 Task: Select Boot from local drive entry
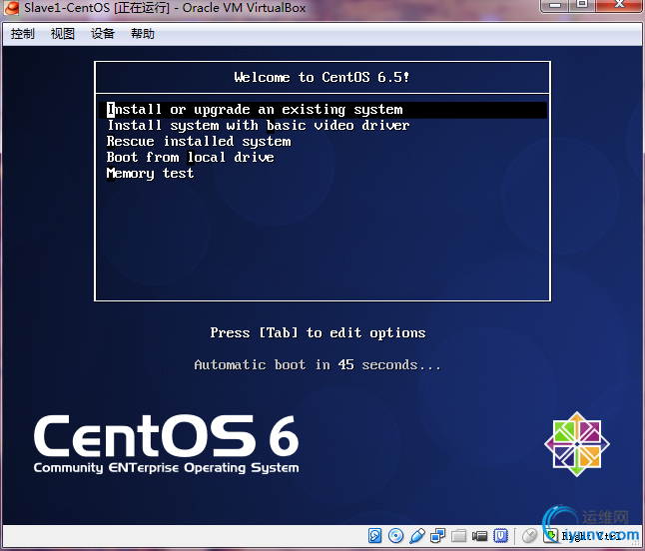[190, 158]
